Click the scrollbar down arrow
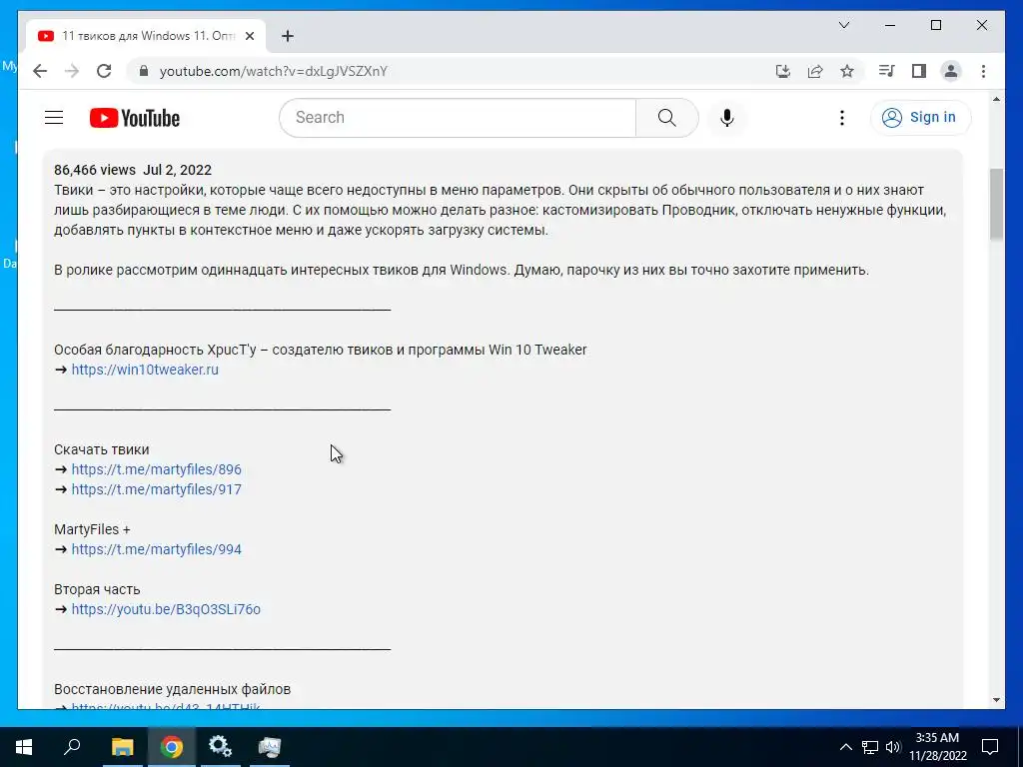1023x767 pixels. pyautogui.click(x=996, y=700)
